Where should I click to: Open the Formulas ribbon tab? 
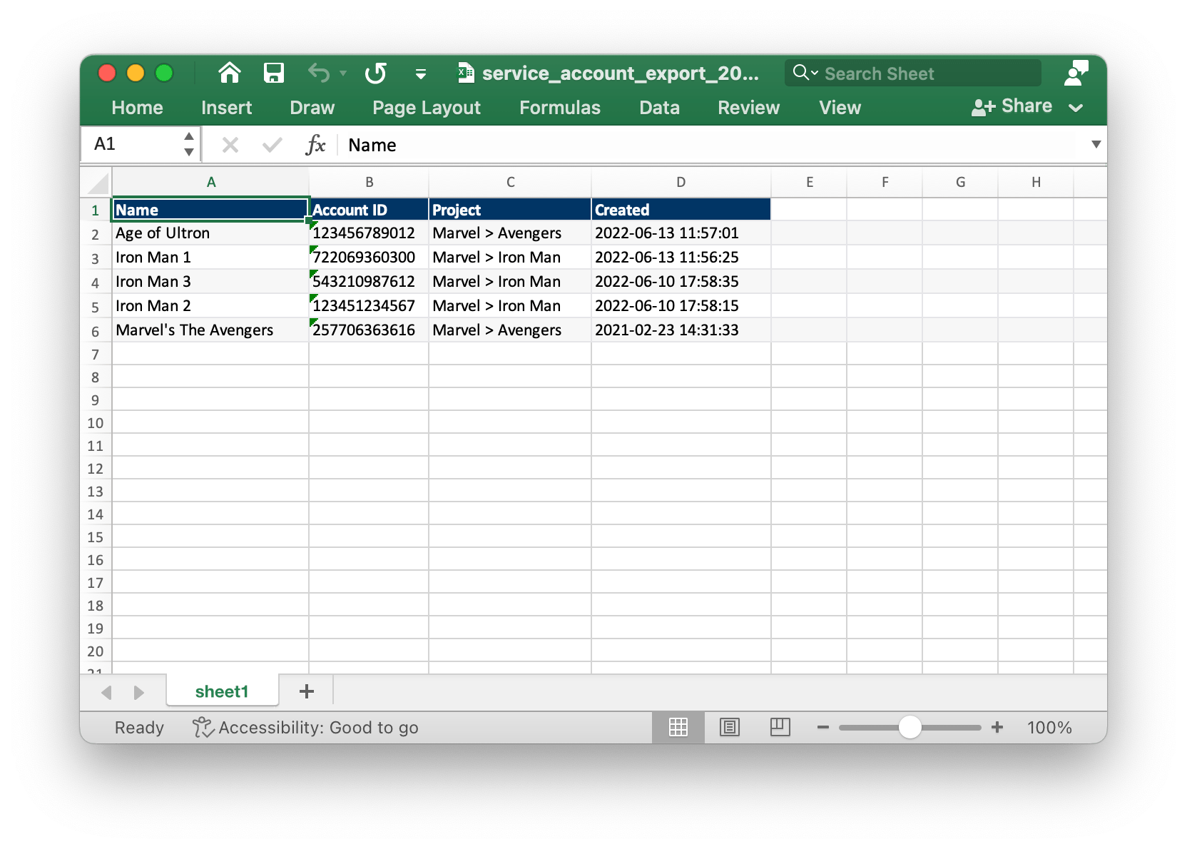click(x=559, y=107)
